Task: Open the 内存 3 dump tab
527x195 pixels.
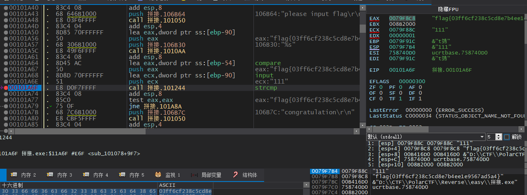Action: pyautogui.click(x=50, y=175)
